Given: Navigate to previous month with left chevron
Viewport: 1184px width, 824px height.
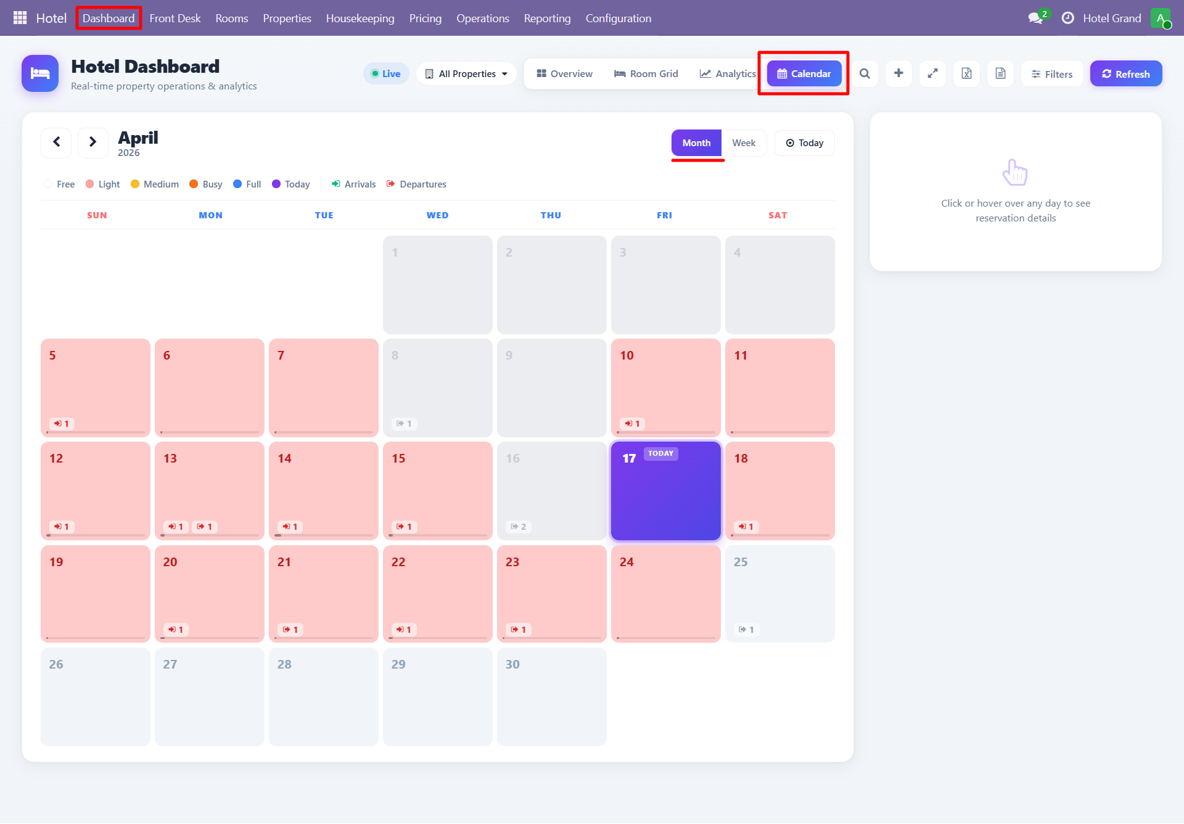Looking at the screenshot, I should [56, 142].
